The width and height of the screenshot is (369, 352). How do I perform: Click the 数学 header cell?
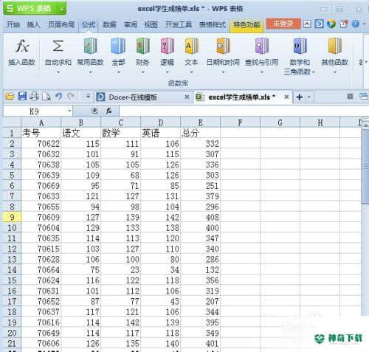120,133
